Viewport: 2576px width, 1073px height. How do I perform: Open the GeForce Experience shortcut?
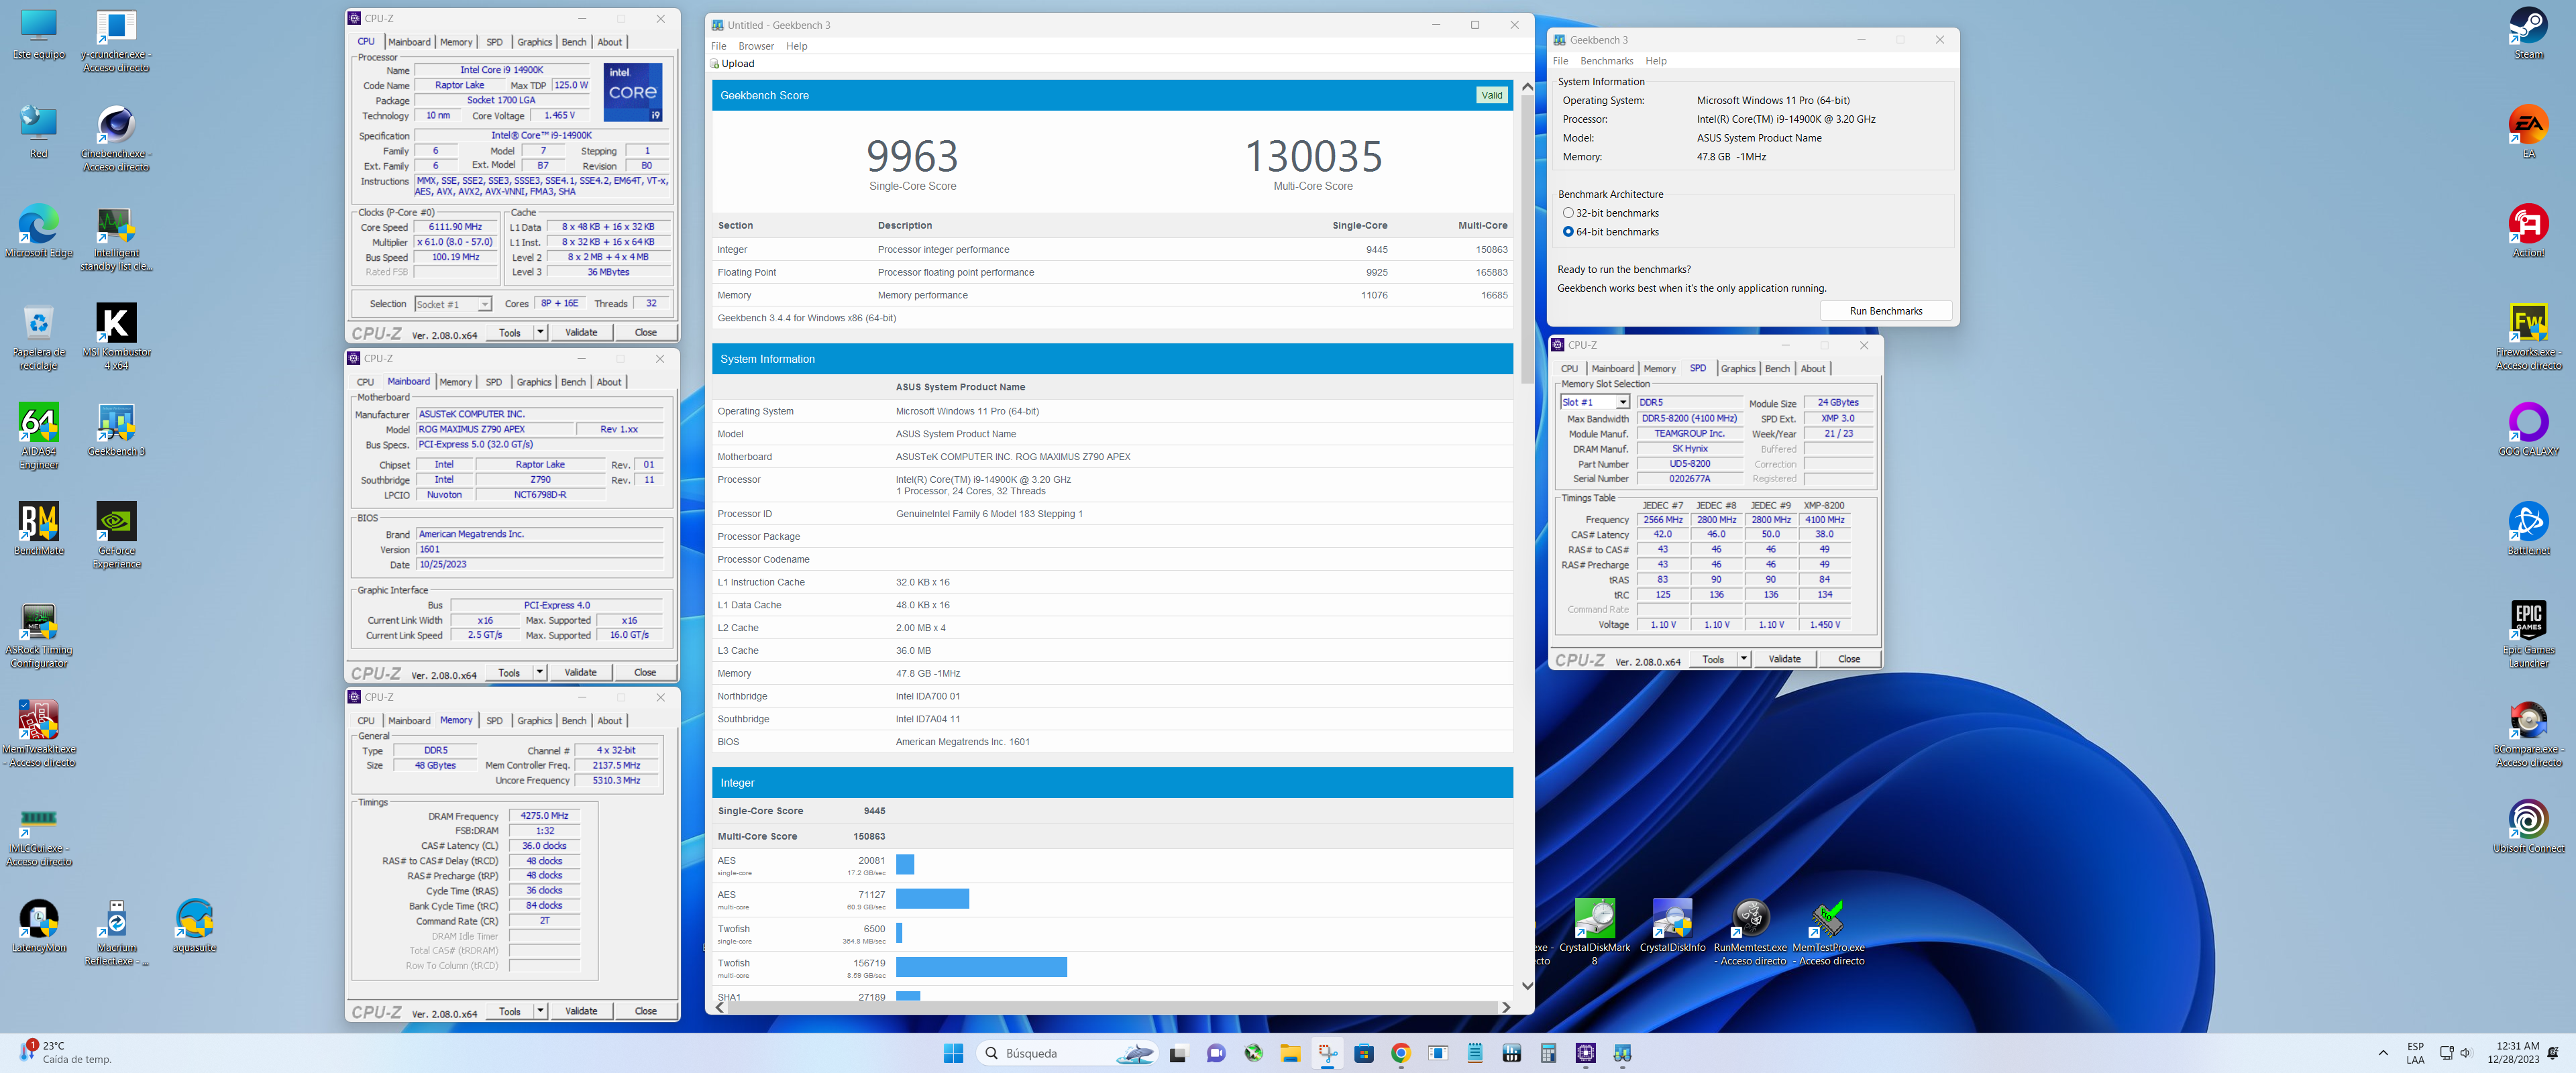(x=116, y=536)
